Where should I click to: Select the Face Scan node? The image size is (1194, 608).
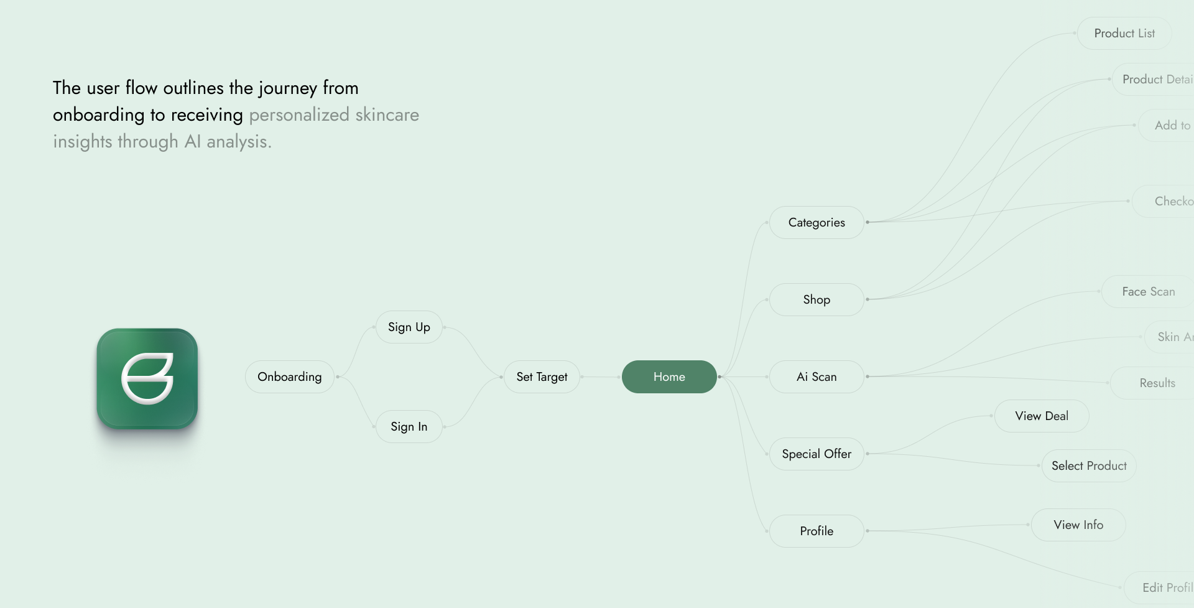[1148, 291]
